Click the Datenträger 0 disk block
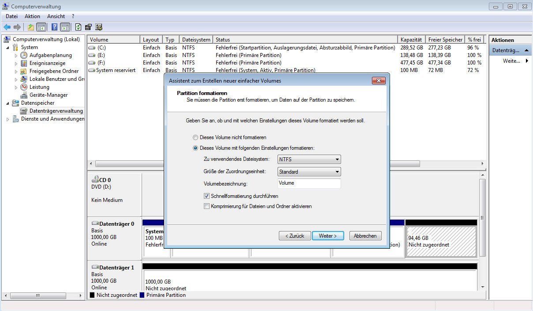This screenshot has height=311, width=533. (114, 238)
